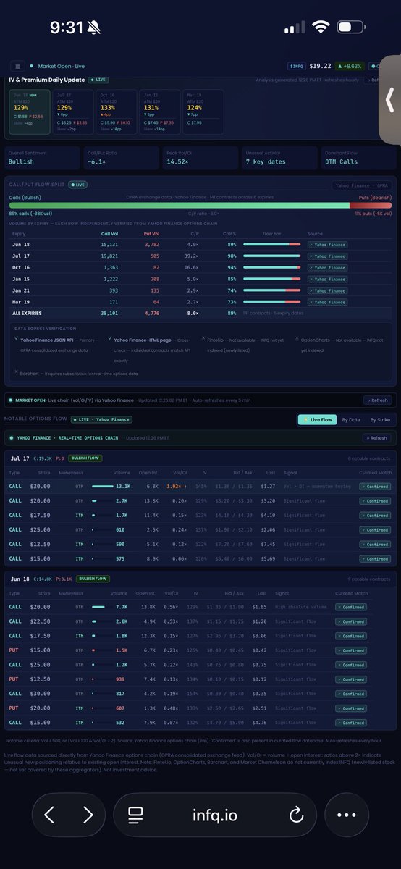The height and width of the screenshot is (869, 401).
Task: Reload the page with the circular arrow
Action: [296, 815]
